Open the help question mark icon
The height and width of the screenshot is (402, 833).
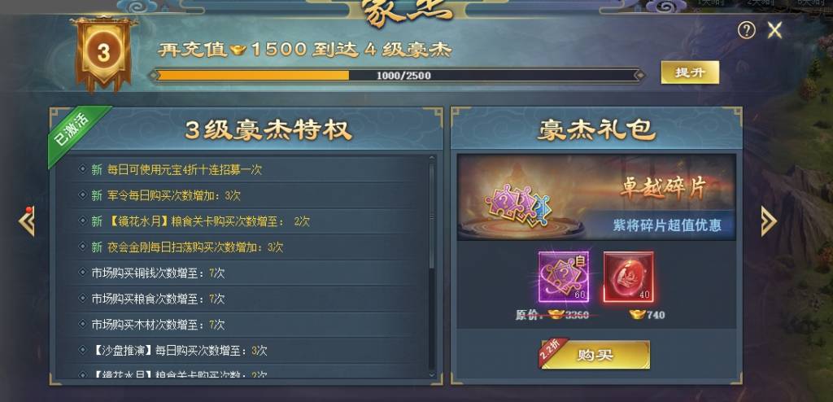click(746, 30)
